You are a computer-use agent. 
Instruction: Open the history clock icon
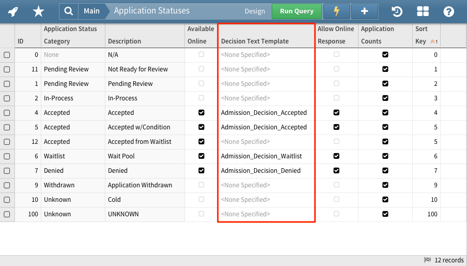tap(397, 11)
